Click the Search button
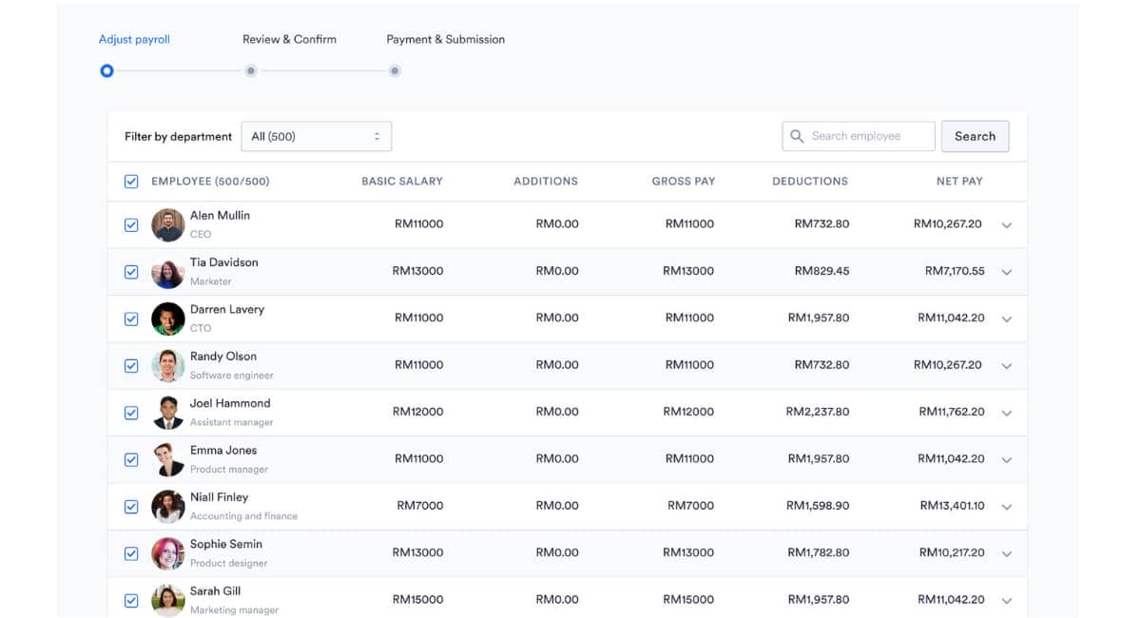Viewport: 1141px width, 618px height. pos(975,136)
